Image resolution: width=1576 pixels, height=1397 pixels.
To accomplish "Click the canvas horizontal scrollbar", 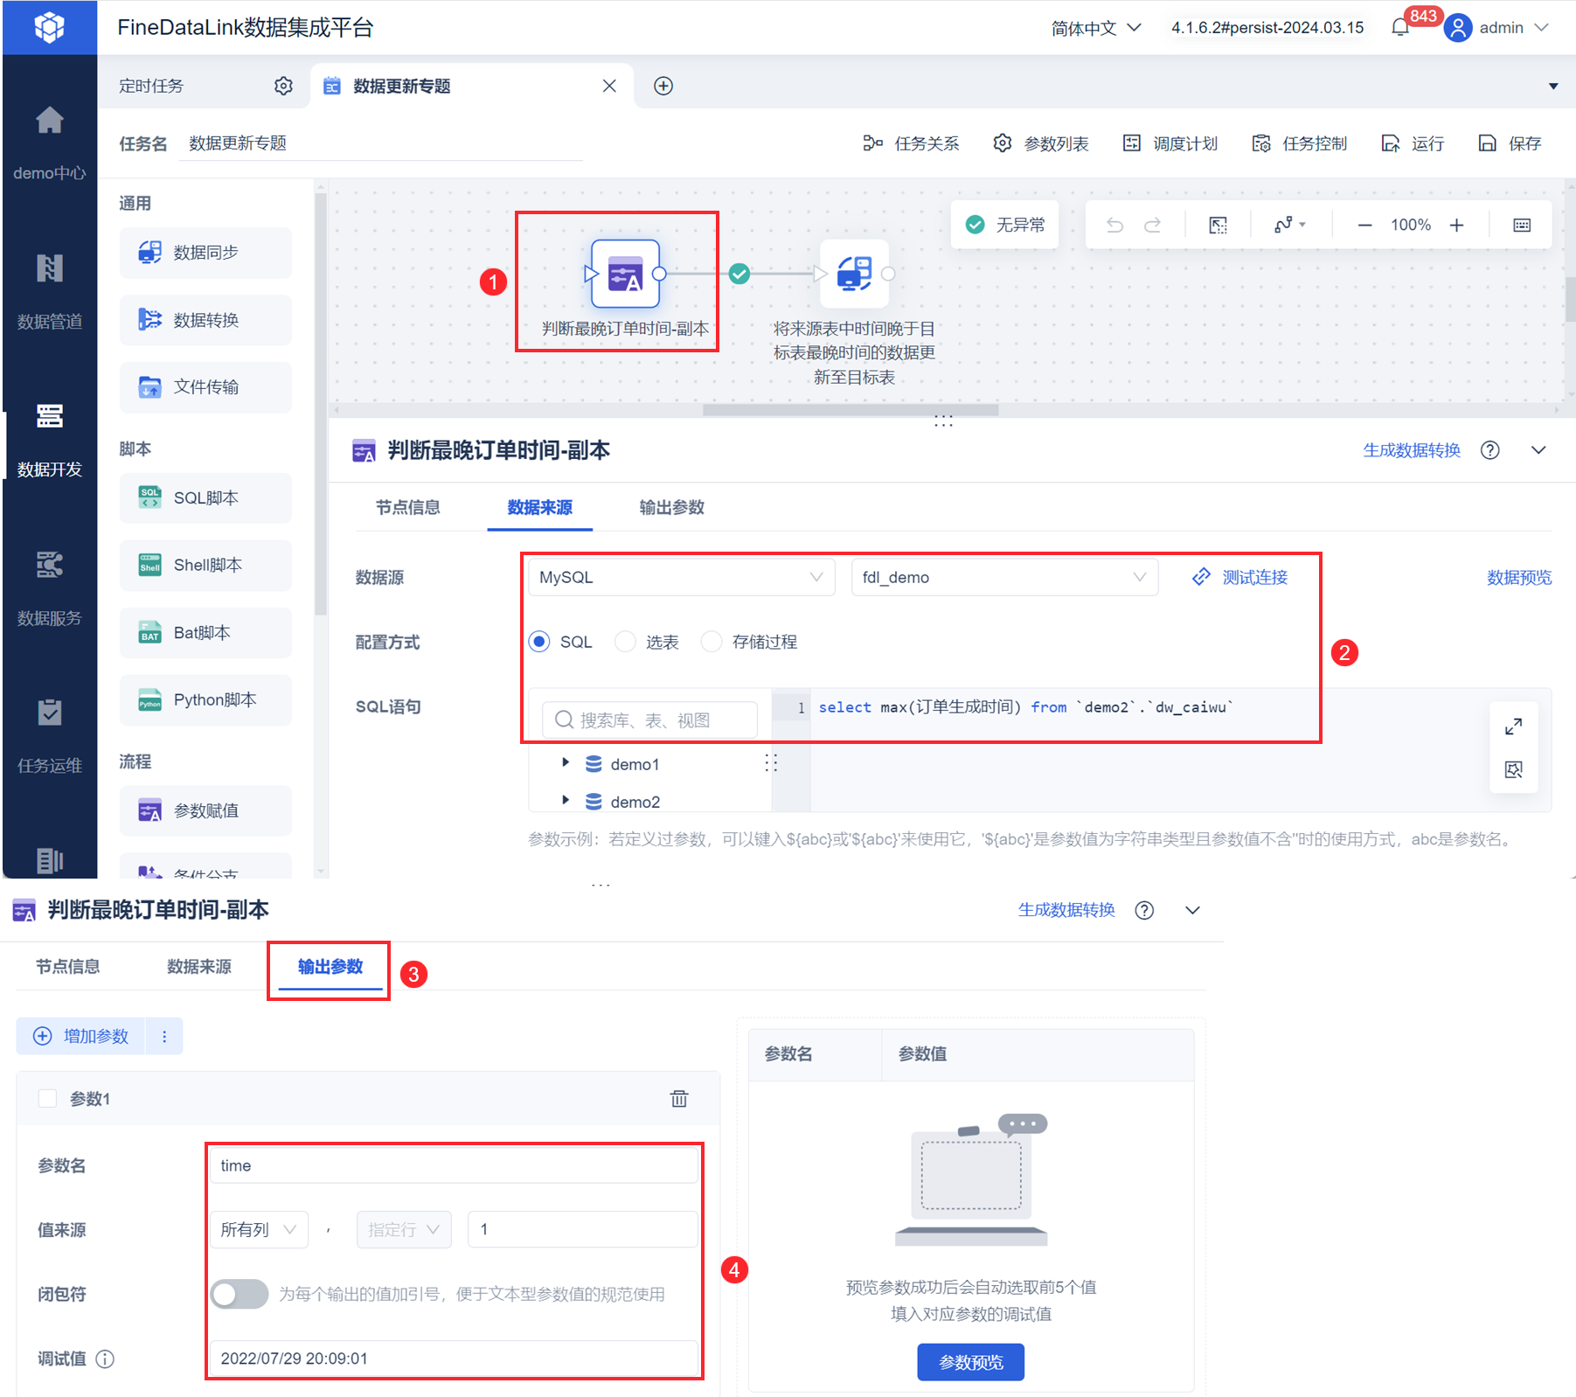I will (850, 409).
